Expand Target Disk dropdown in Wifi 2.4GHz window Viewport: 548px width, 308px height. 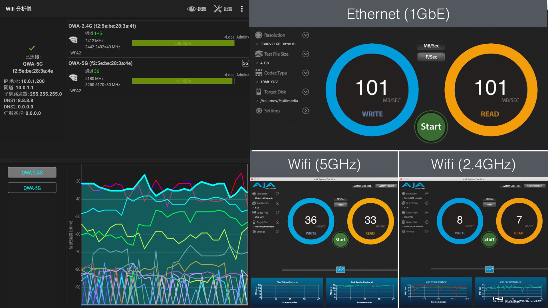[427, 222]
